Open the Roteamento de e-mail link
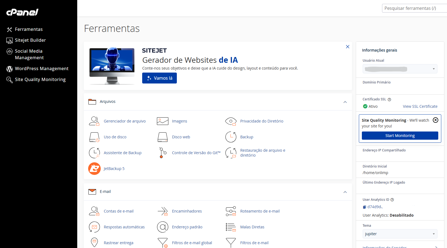Screen dimensions: 447x248 [x=260, y=211]
